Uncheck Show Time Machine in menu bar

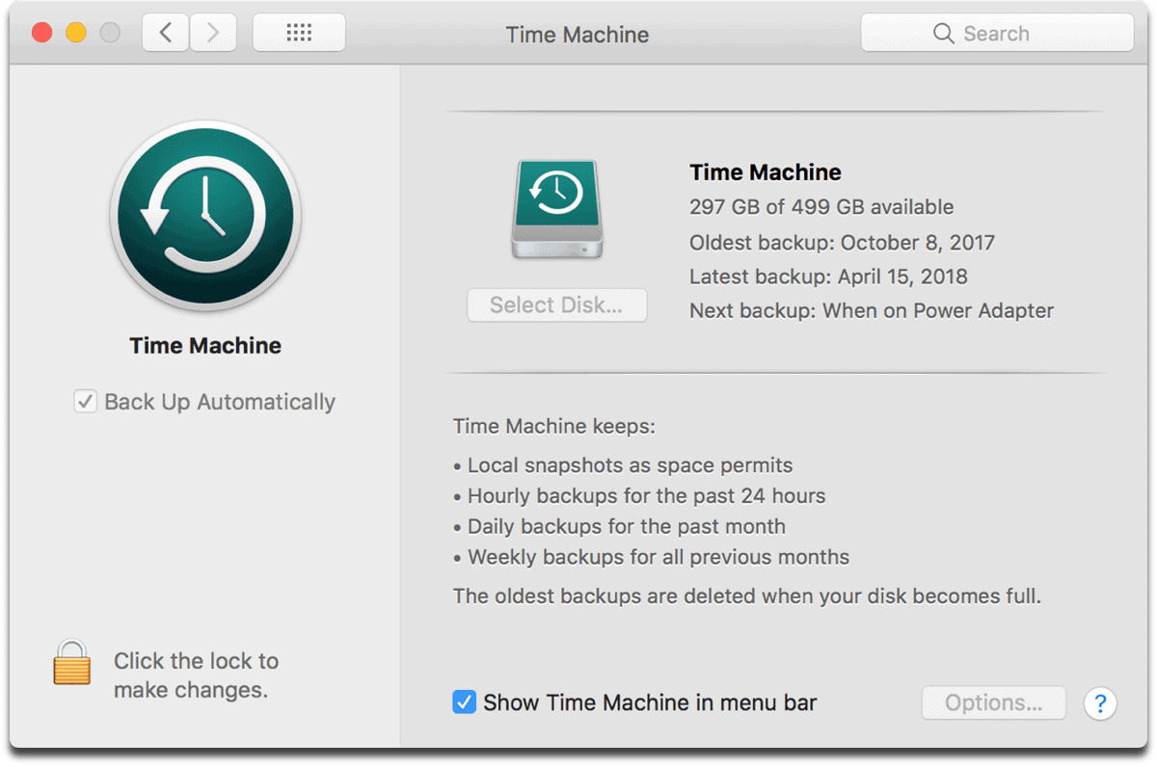[464, 702]
